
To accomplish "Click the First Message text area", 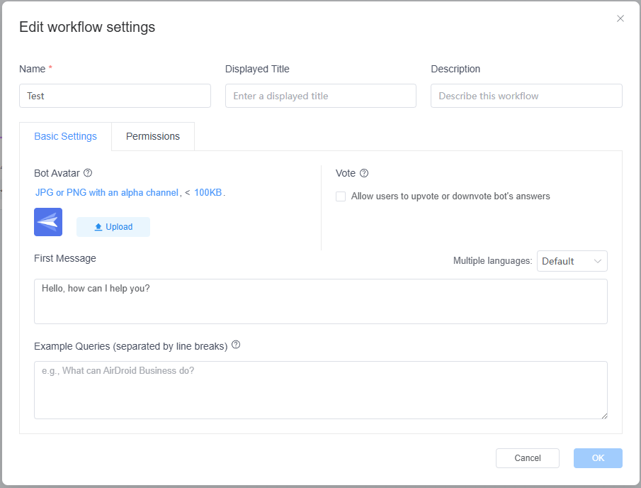I will (320, 301).
